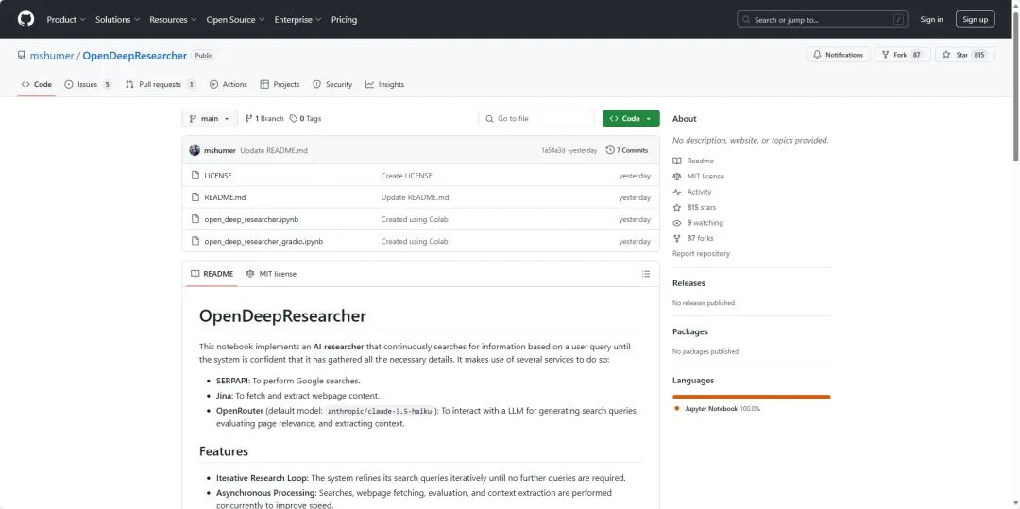Go to the Pricing page
The image size is (1020, 509).
coord(344,20)
